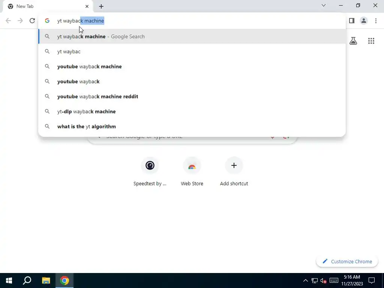Screen dimensions: 384x288
Task: Open the Web Store shortcut
Action: point(192,172)
